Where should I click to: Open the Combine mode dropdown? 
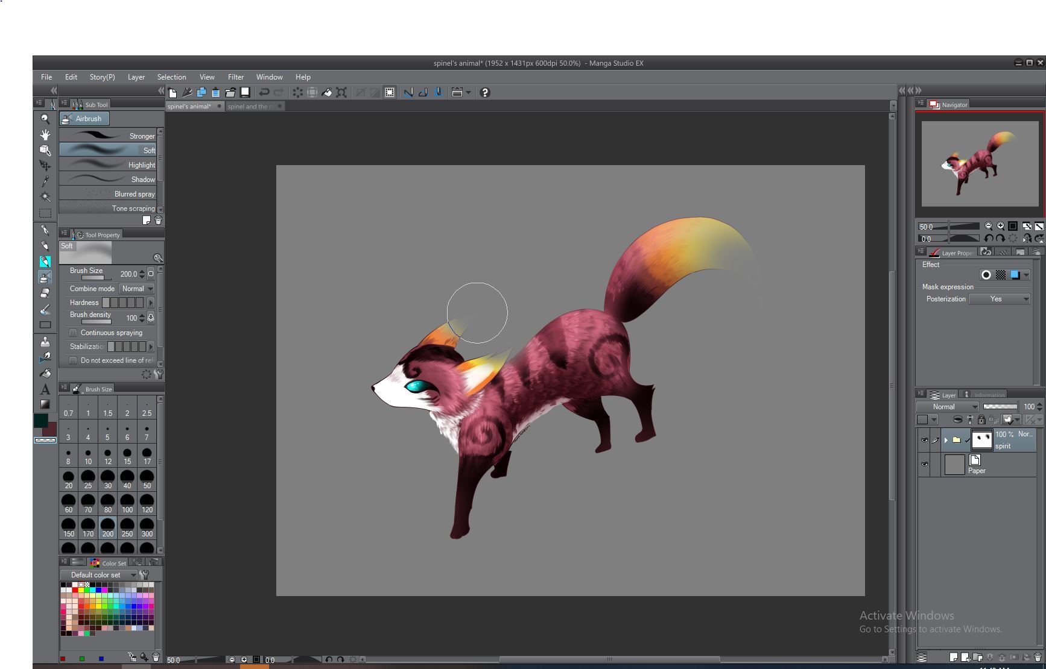click(137, 289)
